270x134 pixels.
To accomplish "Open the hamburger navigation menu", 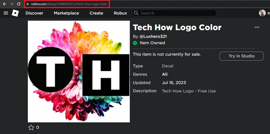I will [6, 13].
